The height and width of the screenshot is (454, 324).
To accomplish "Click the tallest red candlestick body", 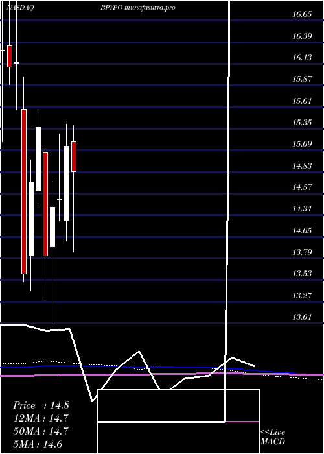I will (24, 192).
